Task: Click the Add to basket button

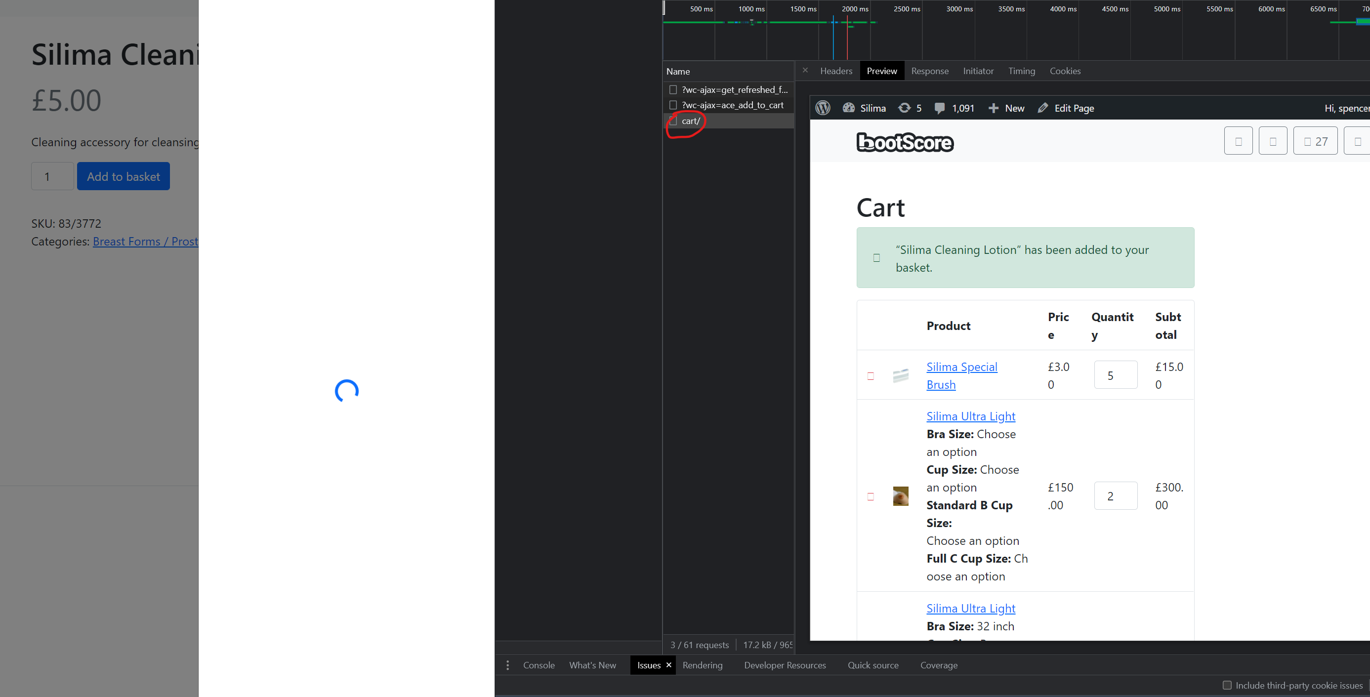Action: (x=124, y=176)
